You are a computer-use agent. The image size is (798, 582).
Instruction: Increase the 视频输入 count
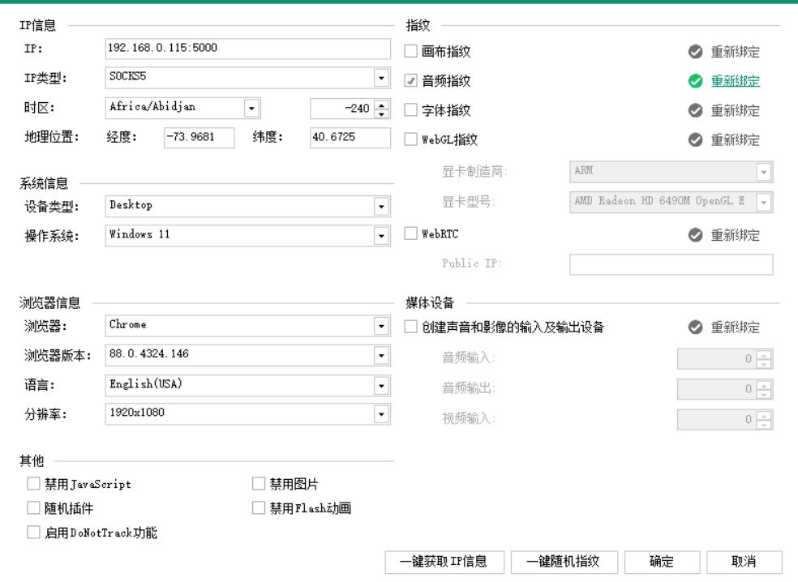pos(764,415)
